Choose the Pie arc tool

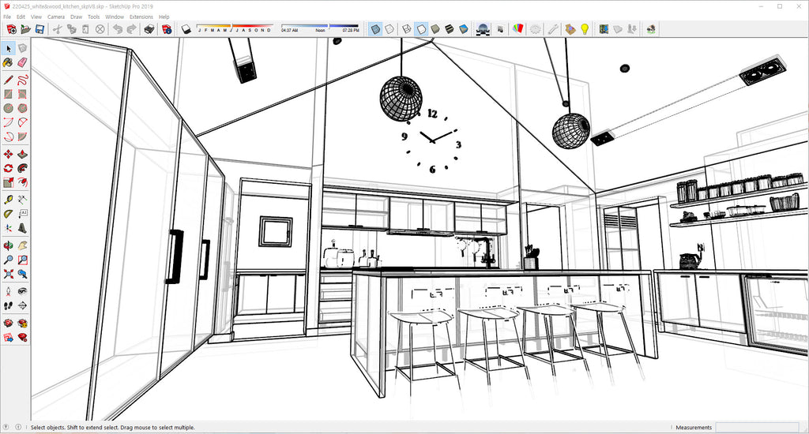[x=22, y=137]
